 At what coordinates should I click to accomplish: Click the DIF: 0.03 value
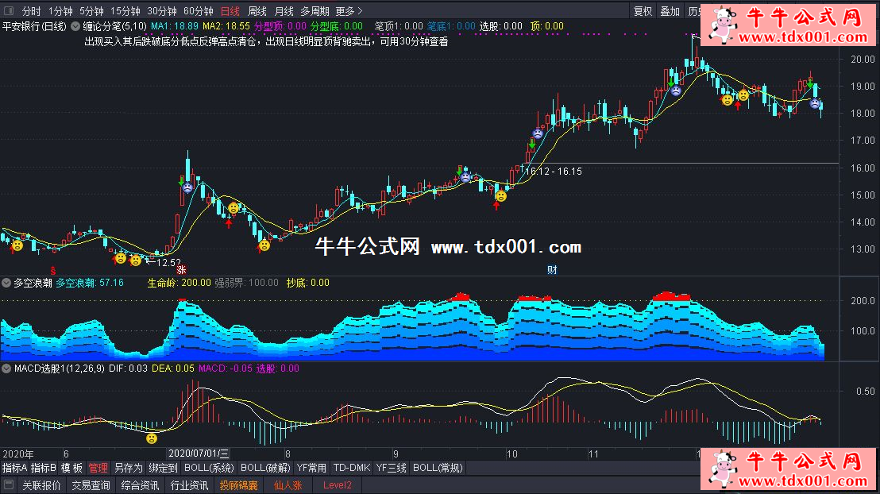point(128,369)
